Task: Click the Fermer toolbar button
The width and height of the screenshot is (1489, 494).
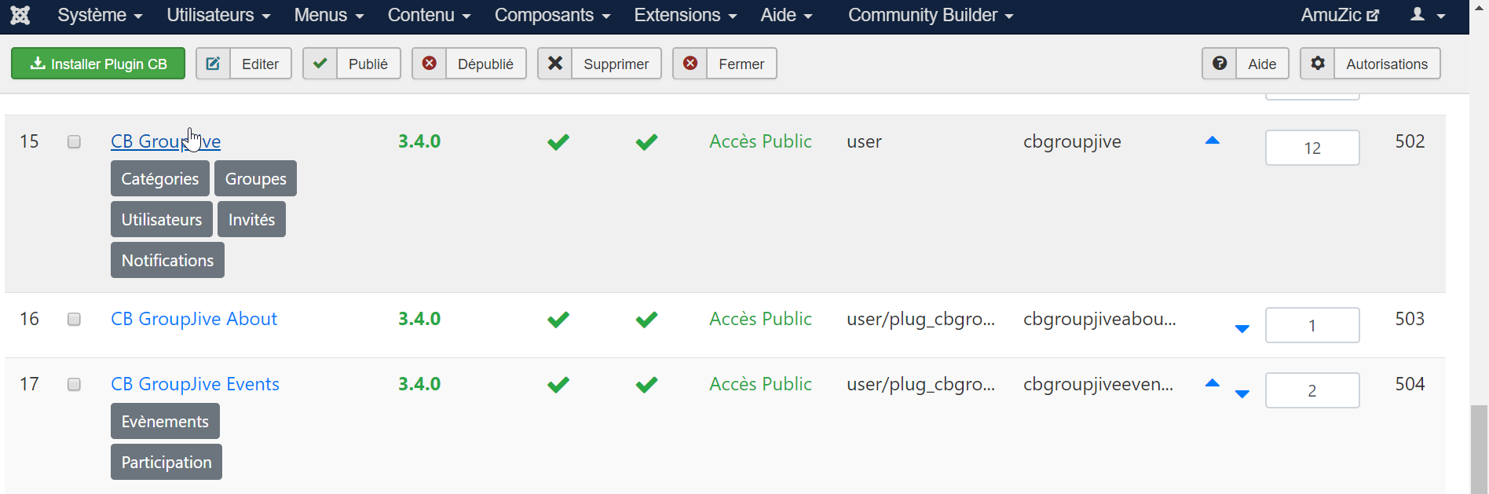Action: click(x=725, y=64)
